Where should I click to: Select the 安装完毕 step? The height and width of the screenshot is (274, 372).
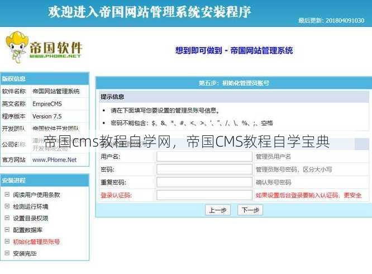point(25,253)
